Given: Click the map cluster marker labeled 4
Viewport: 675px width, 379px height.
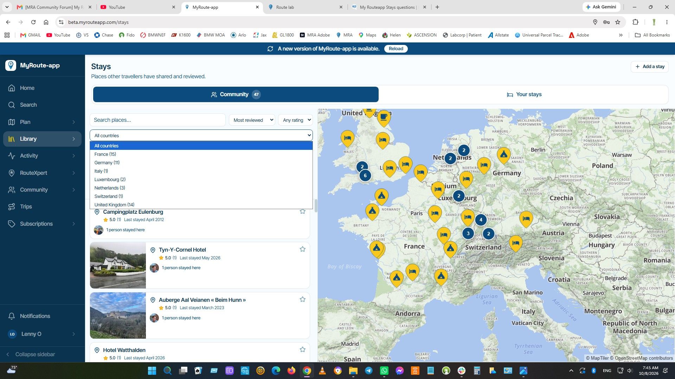Looking at the screenshot, I should tap(481, 220).
